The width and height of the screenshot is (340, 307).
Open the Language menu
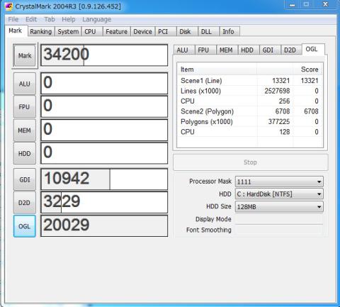pyautogui.click(x=97, y=19)
